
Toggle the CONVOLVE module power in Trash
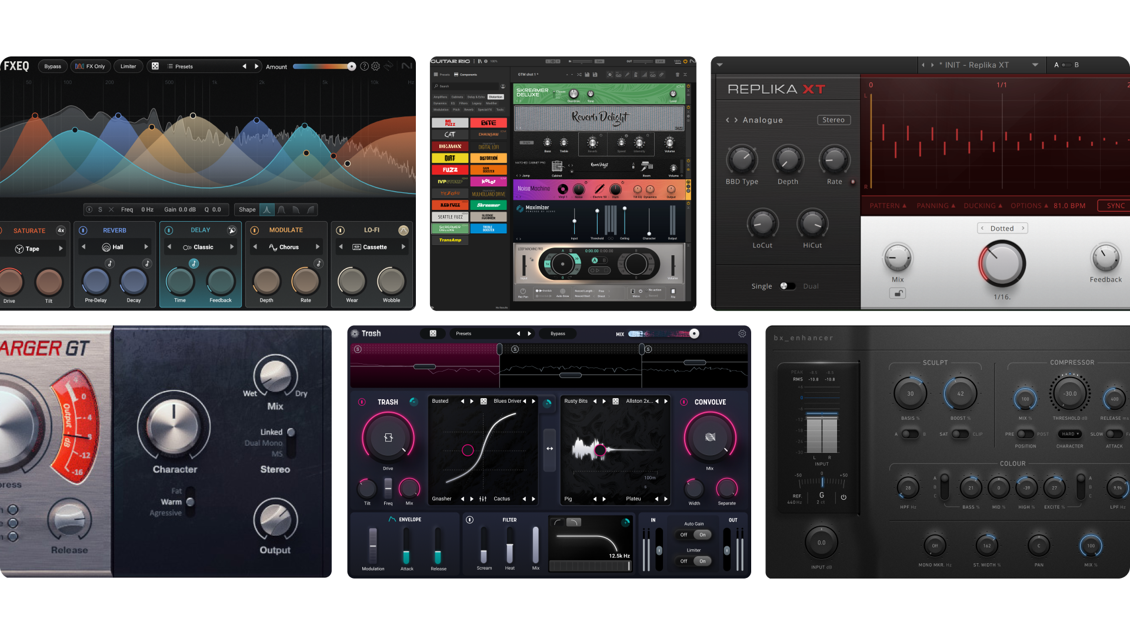tap(684, 402)
